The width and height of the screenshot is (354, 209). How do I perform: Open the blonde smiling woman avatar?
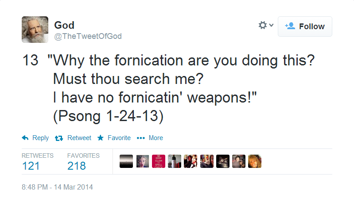[x=255, y=161]
